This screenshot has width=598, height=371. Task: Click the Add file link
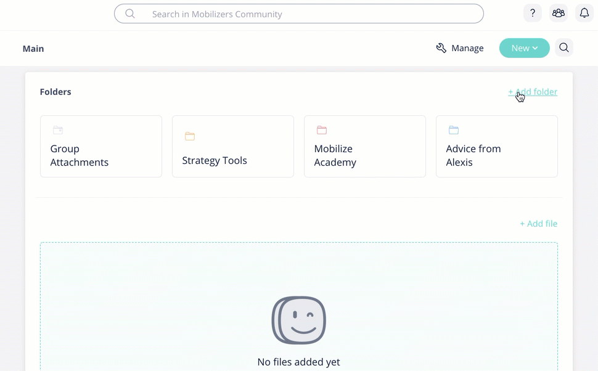click(538, 224)
